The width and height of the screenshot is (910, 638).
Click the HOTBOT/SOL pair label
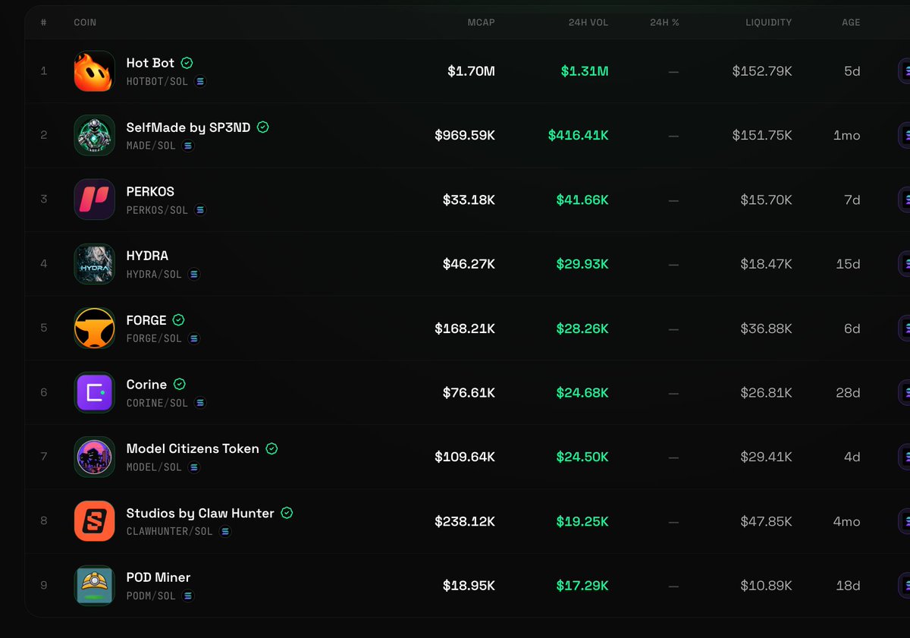click(157, 81)
